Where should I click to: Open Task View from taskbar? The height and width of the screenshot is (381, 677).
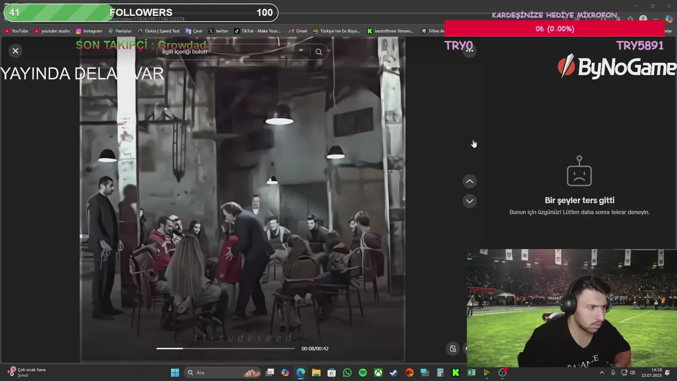coord(270,373)
